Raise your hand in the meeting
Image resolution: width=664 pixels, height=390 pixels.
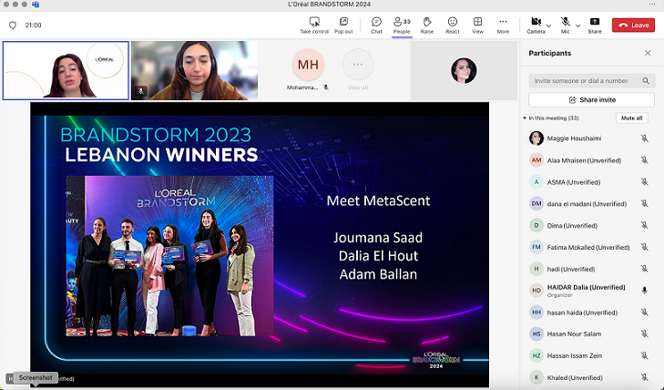coord(427,25)
